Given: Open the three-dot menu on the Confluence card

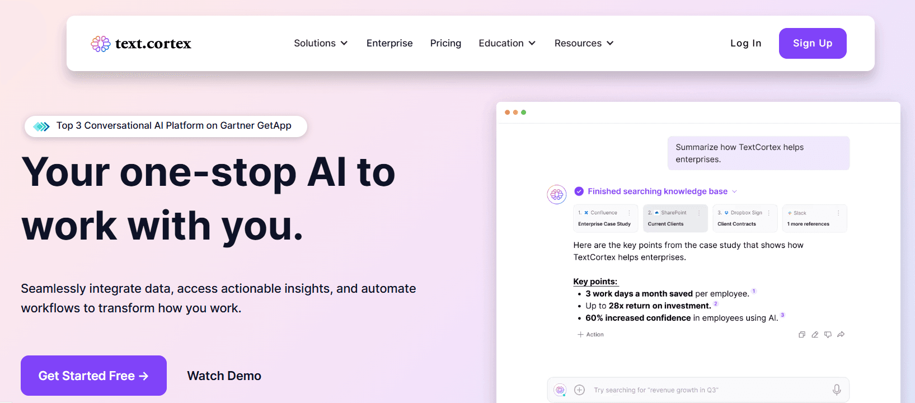Looking at the screenshot, I should (x=629, y=213).
